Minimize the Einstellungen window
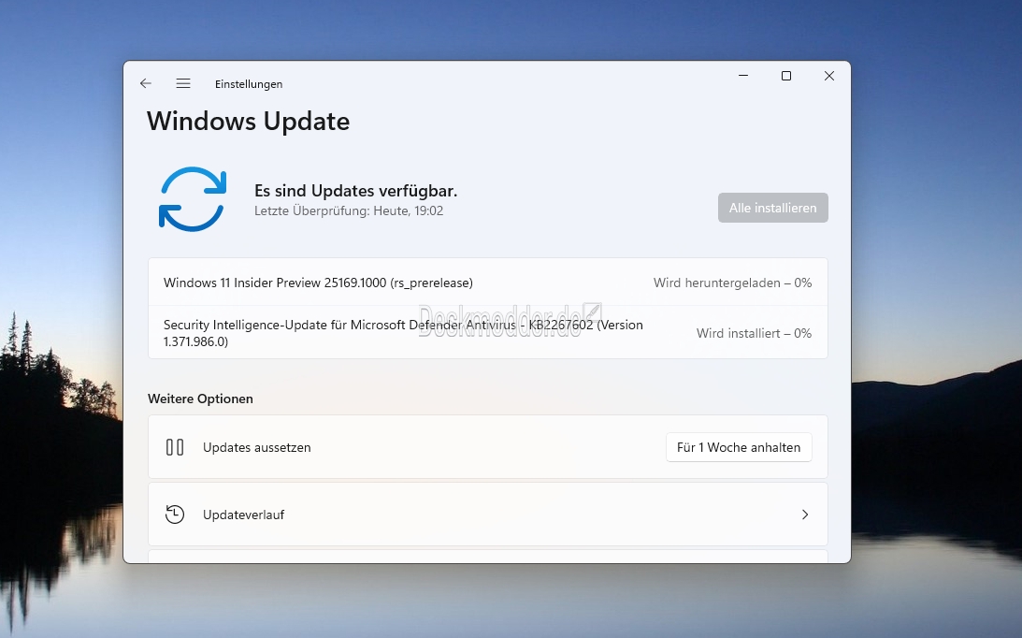 (743, 76)
